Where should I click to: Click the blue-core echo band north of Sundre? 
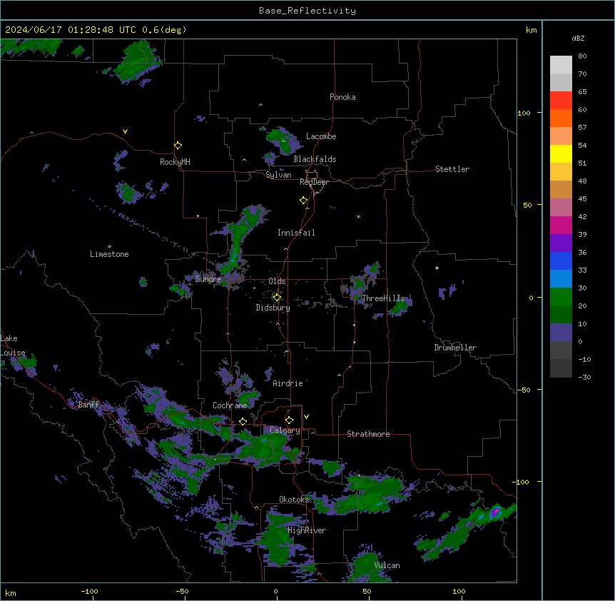click(x=235, y=251)
